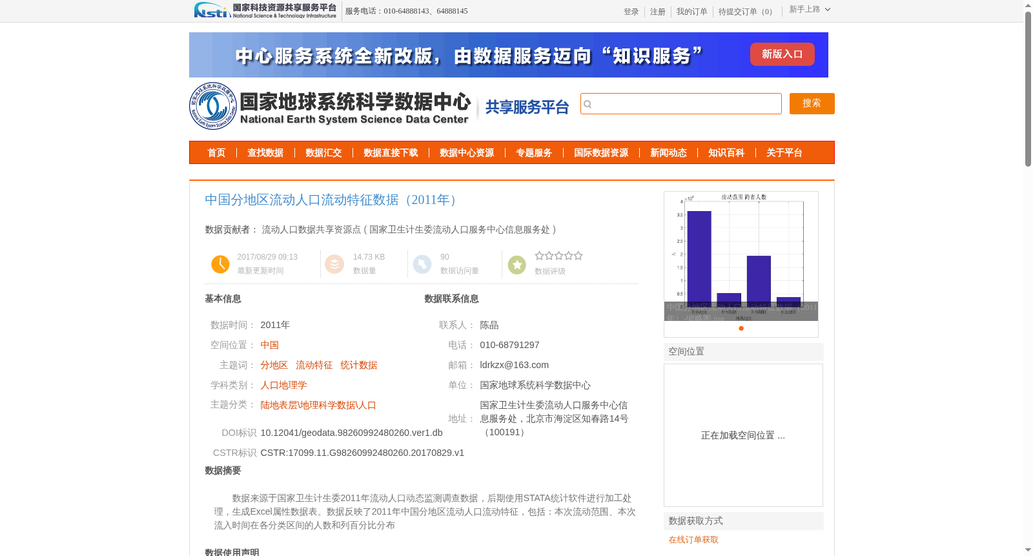Click the 新版入口 button on banner
1033x556 pixels.
(x=782, y=54)
